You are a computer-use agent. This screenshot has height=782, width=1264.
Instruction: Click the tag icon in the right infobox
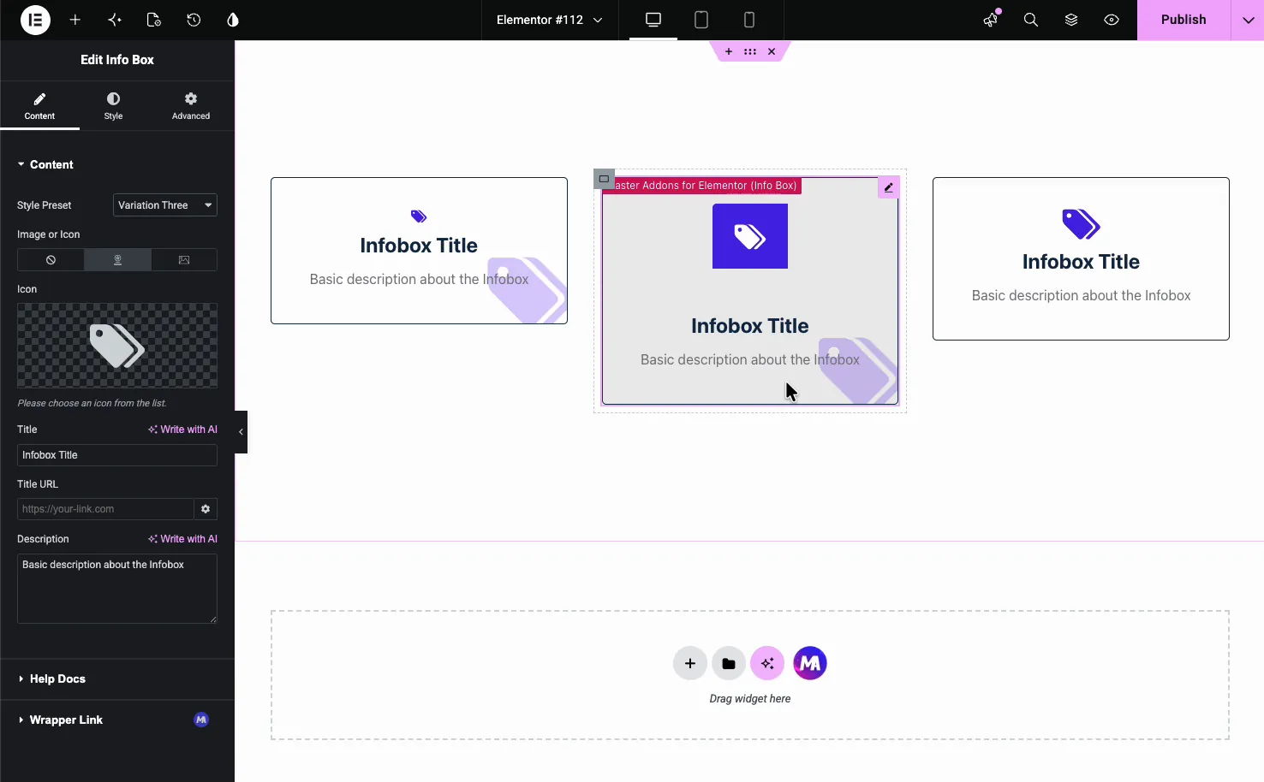[x=1081, y=224]
